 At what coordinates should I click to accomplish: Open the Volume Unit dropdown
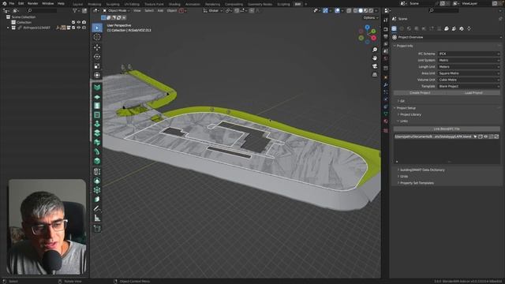pyautogui.click(x=469, y=80)
